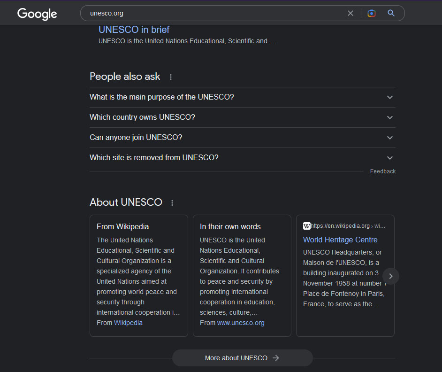Expand 'What is the main purpose of the UNESCO?'
Viewport: 442px width, 372px height.
(x=243, y=97)
